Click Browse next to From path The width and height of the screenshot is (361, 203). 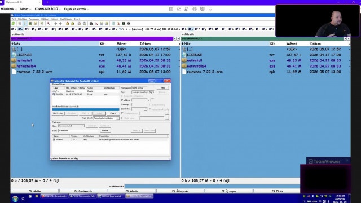coord(105,130)
